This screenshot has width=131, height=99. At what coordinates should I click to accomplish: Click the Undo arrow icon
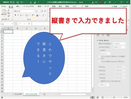tap(21, 2)
